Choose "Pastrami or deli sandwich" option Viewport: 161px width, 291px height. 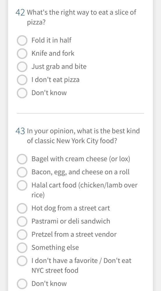point(22,221)
